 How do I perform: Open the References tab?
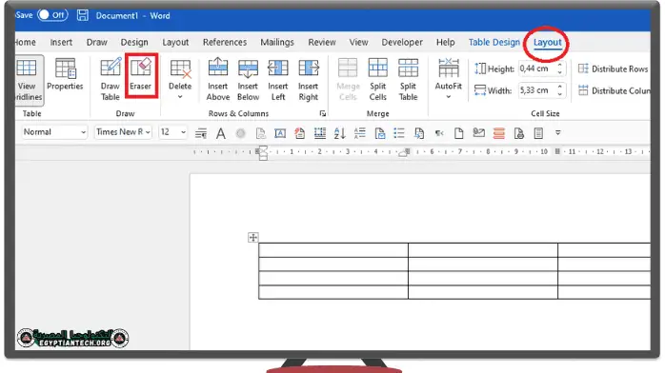(225, 42)
